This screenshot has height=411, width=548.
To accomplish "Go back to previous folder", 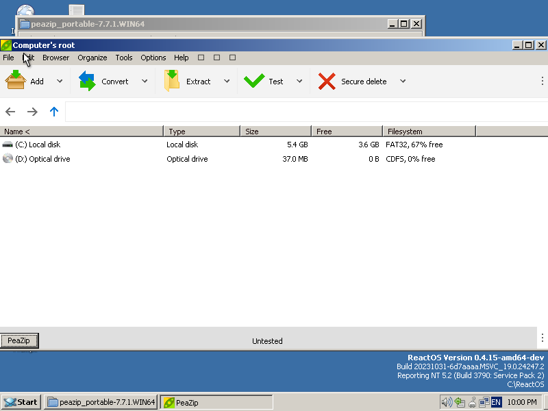I will (x=10, y=111).
